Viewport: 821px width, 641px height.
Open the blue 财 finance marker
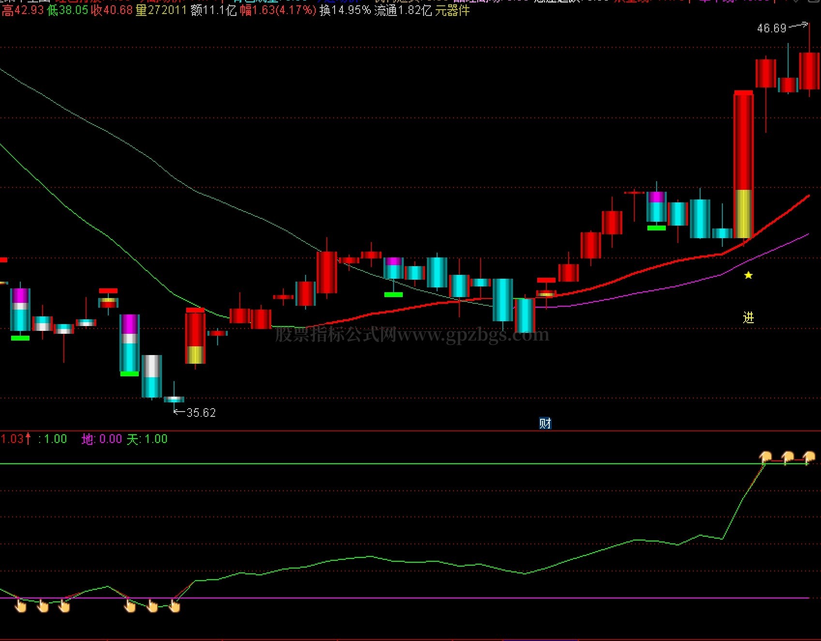point(545,424)
